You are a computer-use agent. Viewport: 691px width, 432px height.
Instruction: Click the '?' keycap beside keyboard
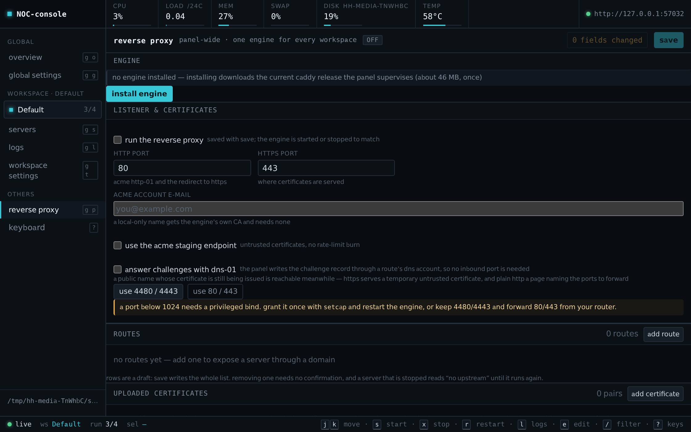coord(94,228)
